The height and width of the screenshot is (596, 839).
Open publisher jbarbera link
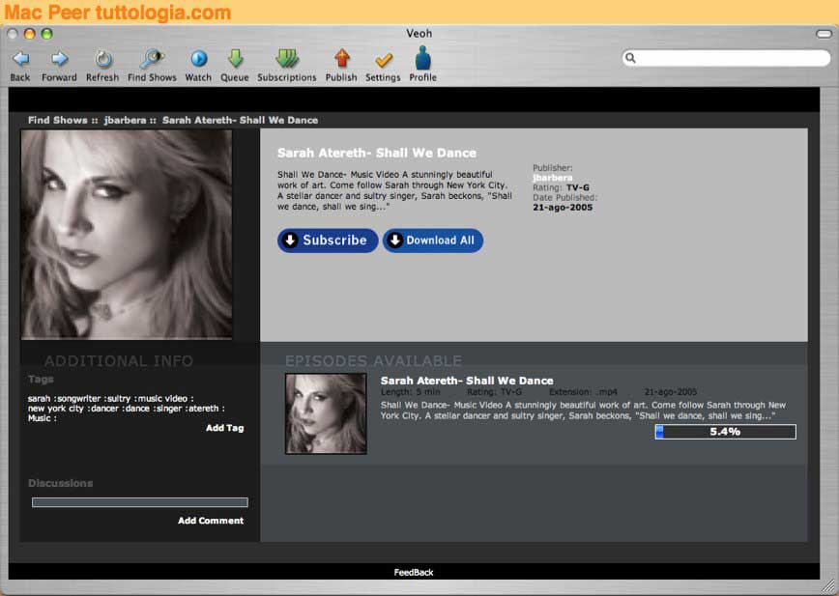[553, 178]
